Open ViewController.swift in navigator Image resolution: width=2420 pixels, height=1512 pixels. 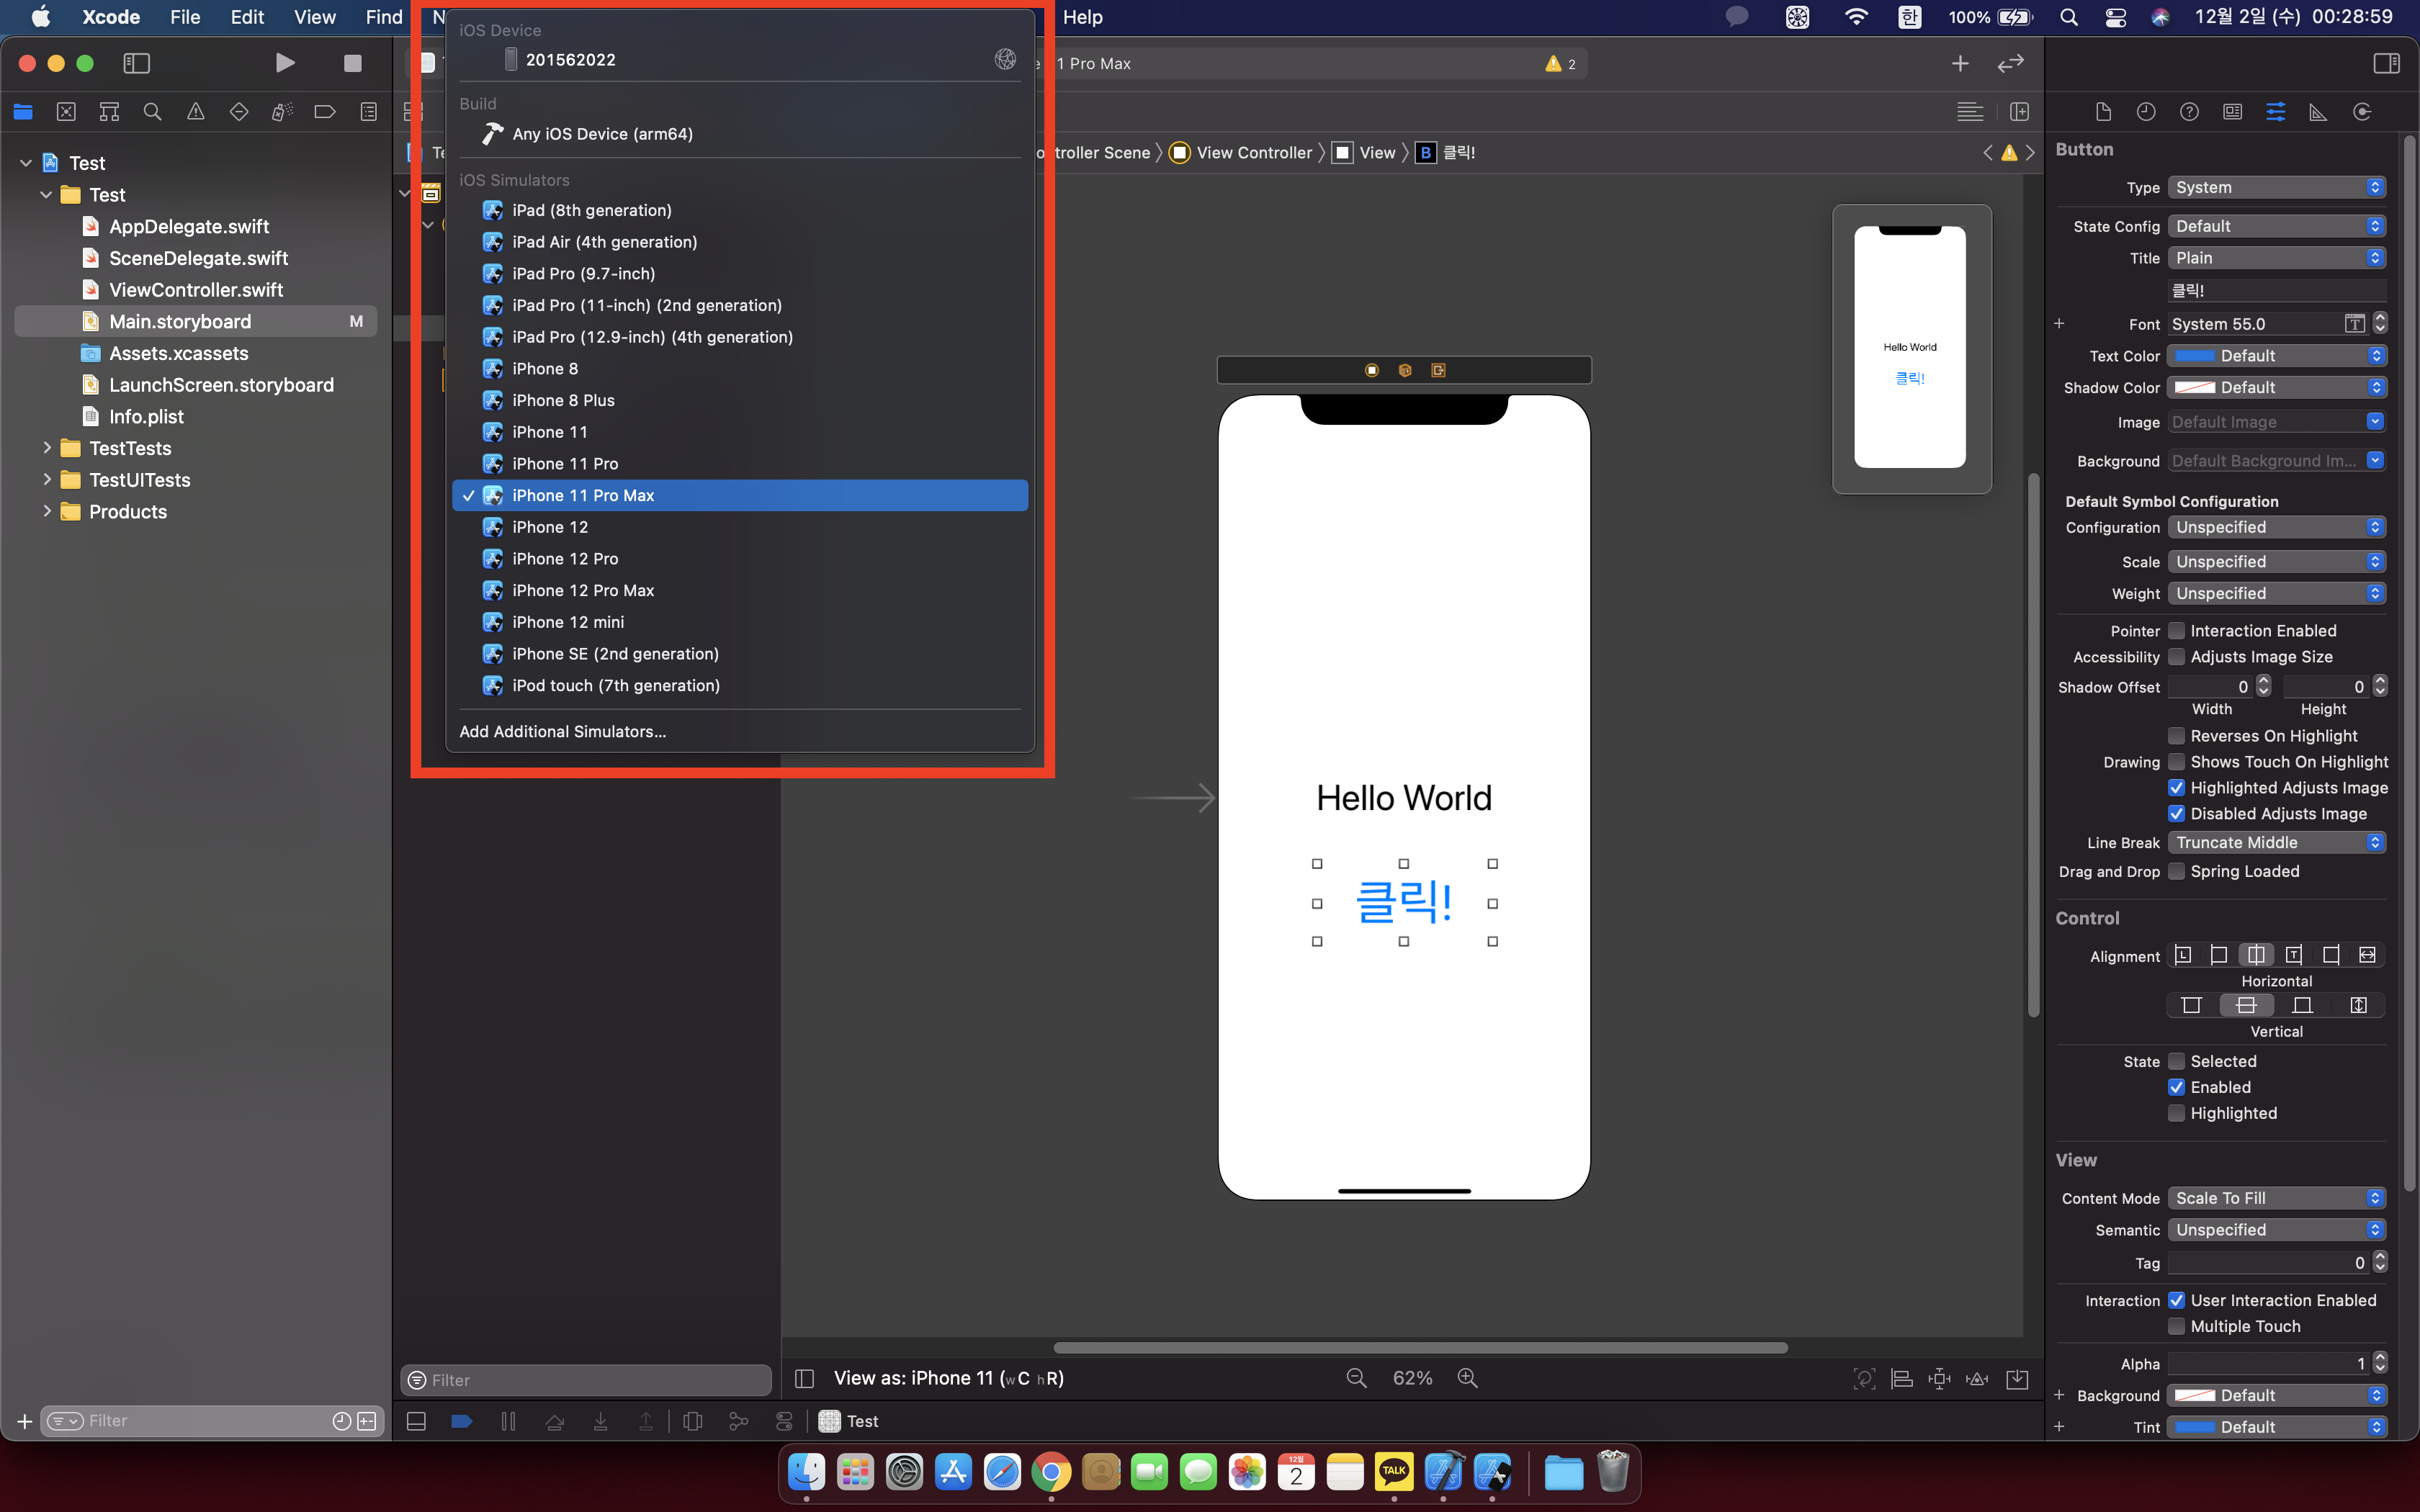[x=196, y=290]
